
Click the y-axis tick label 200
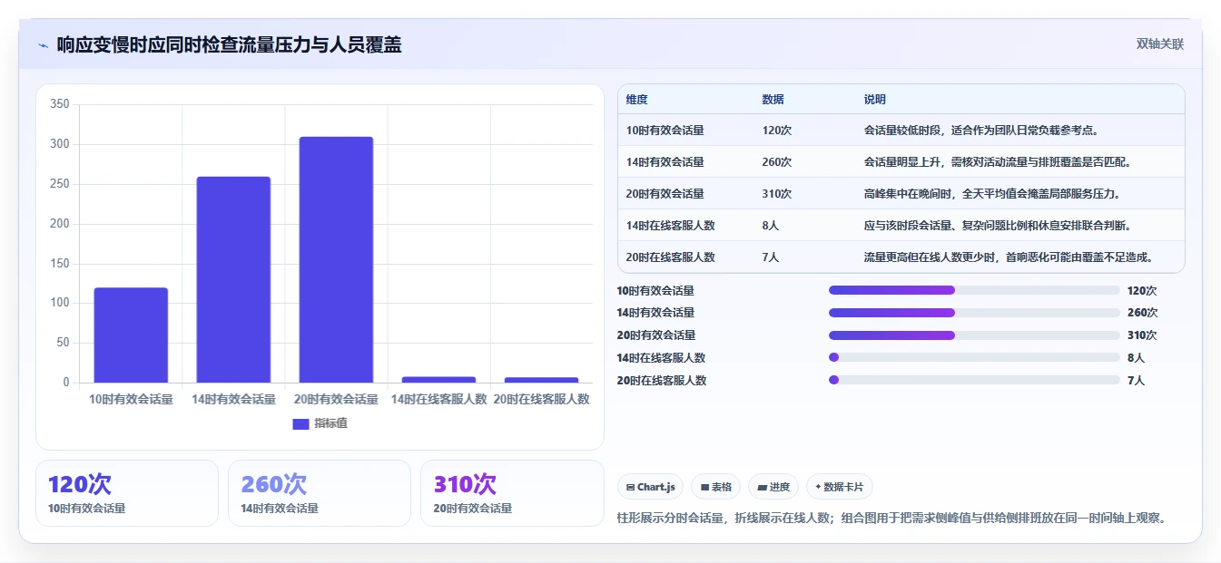[x=60, y=223]
